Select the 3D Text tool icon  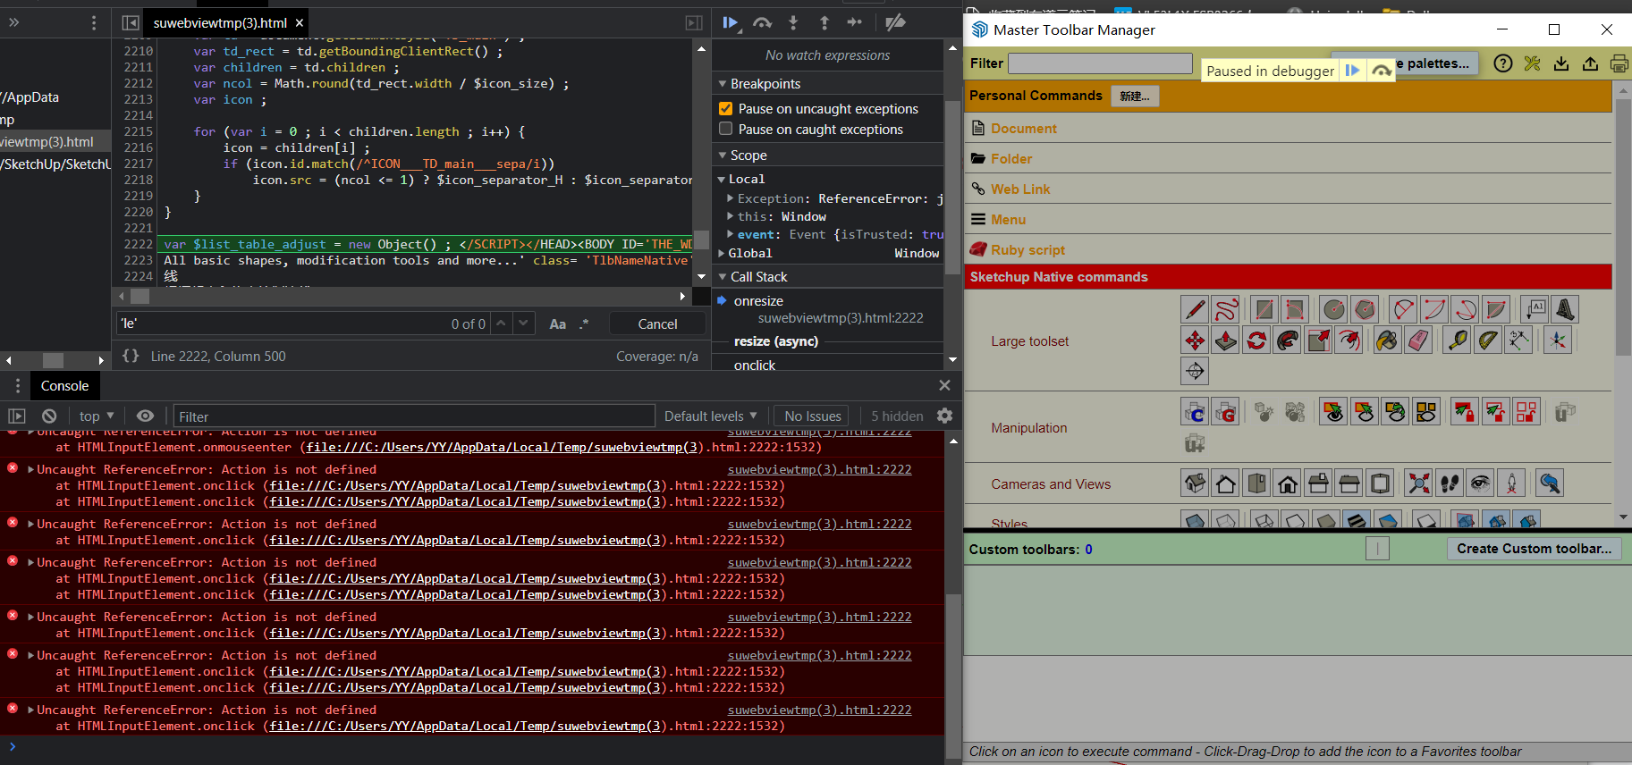click(1564, 309)
